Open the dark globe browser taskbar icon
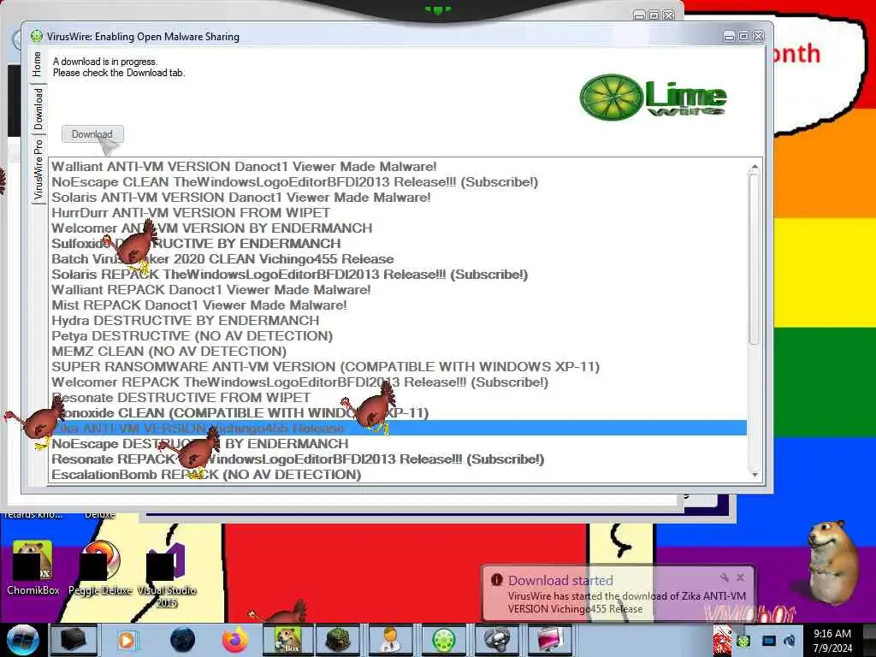Screen dimensions: 876x657 (x=183, y=640)
